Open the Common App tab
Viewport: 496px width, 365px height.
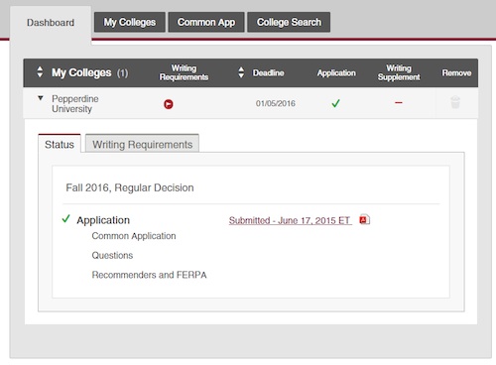[206, 22]
